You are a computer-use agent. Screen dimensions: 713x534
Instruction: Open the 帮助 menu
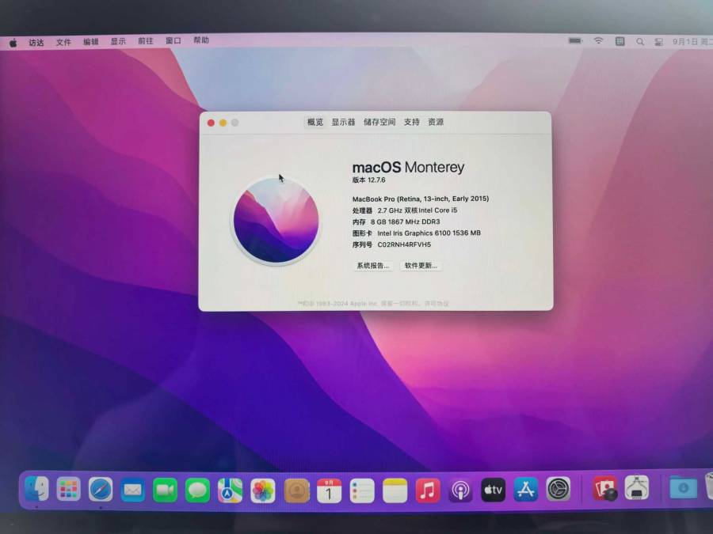click(x=201, y=40)
